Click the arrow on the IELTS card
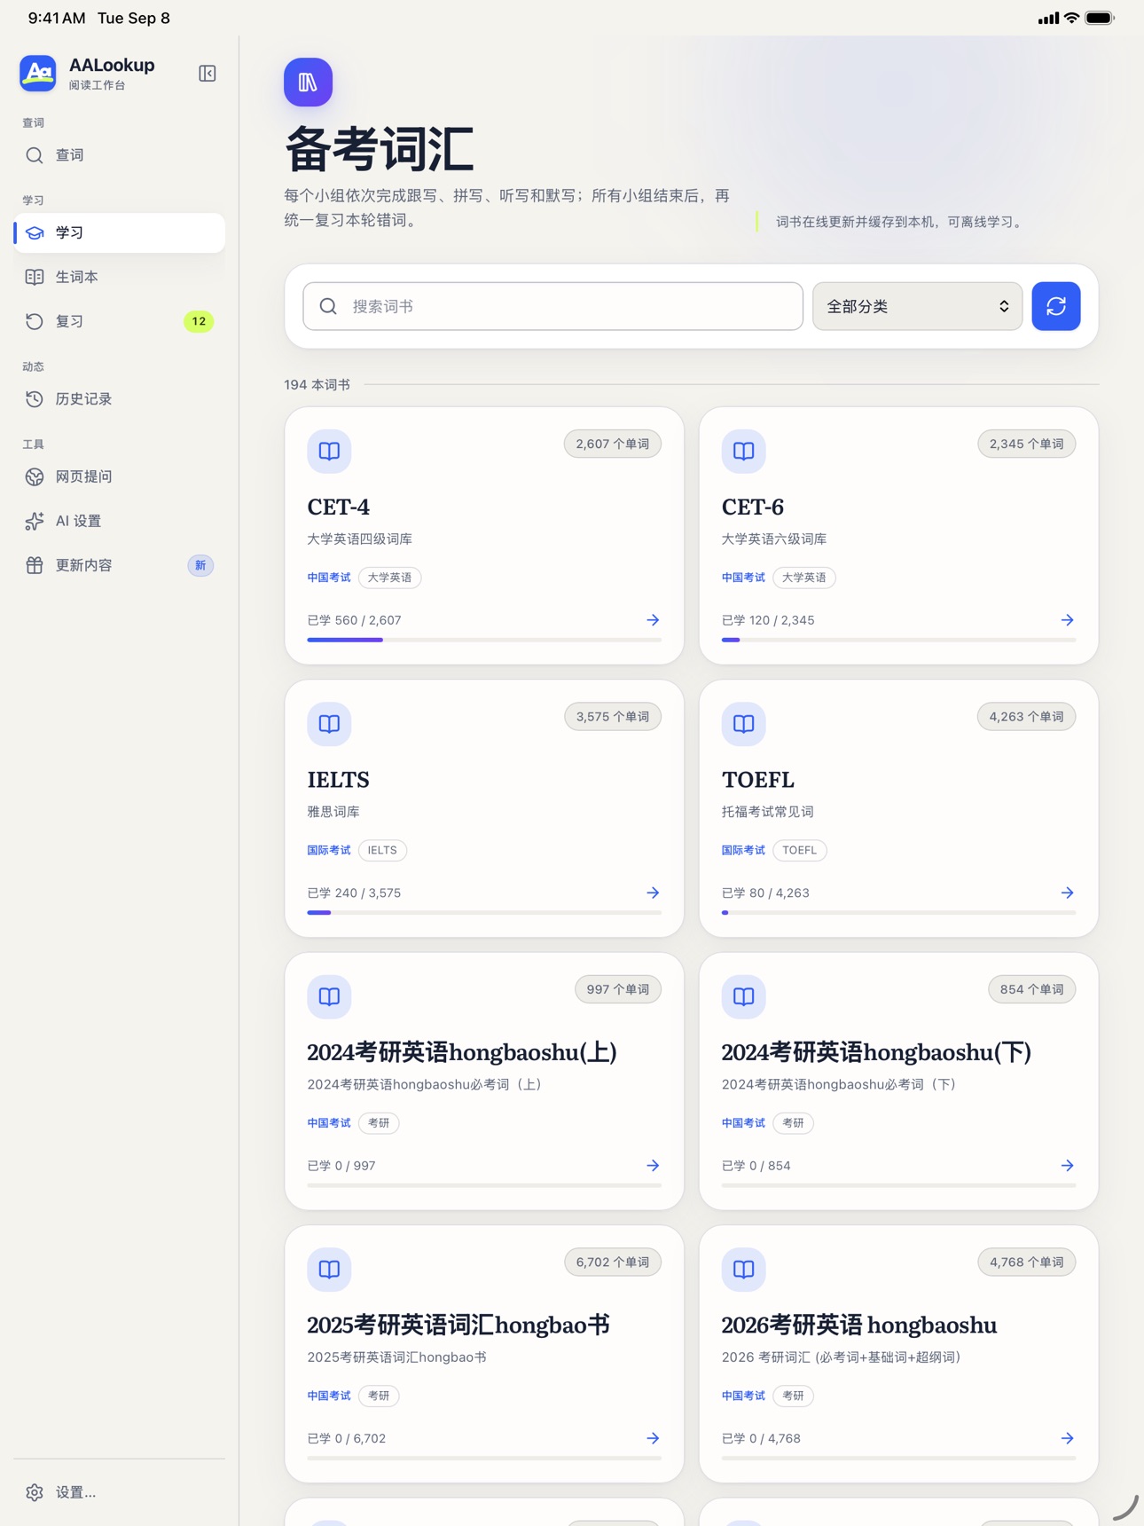 653,893
